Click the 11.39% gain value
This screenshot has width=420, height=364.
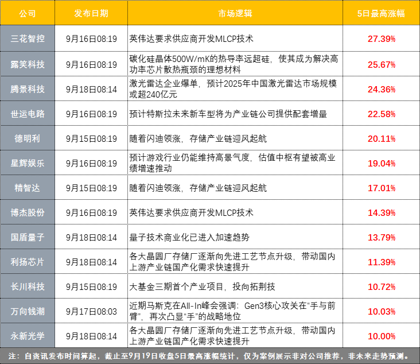pyautogui.click(x=382, y=262)
